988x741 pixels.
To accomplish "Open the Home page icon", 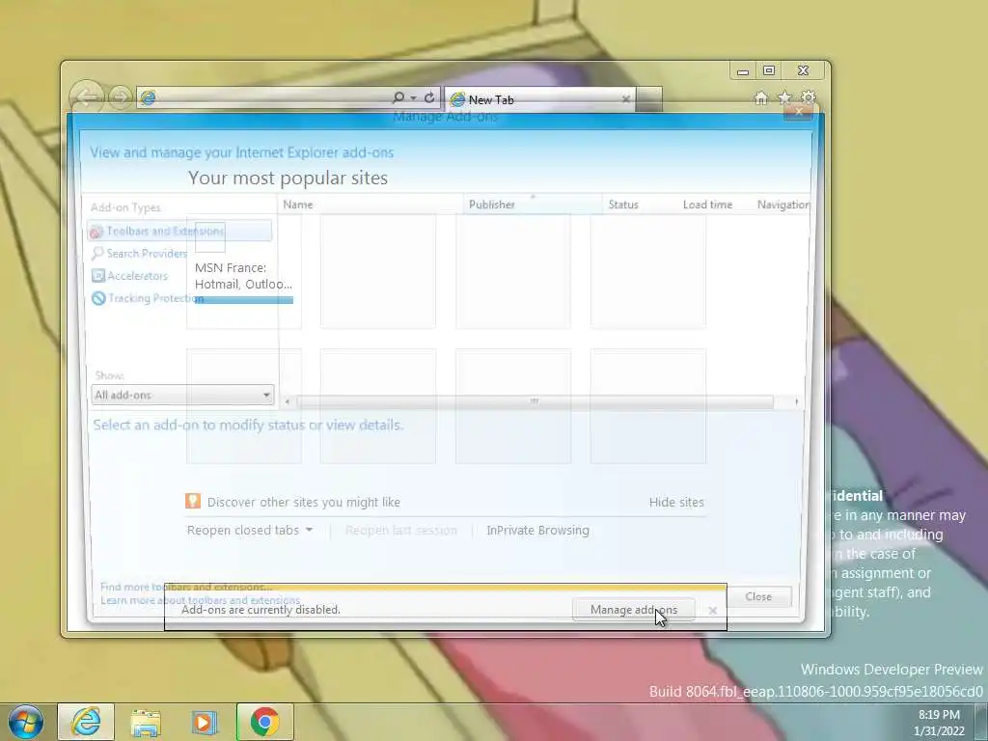I will pos(761,97).
